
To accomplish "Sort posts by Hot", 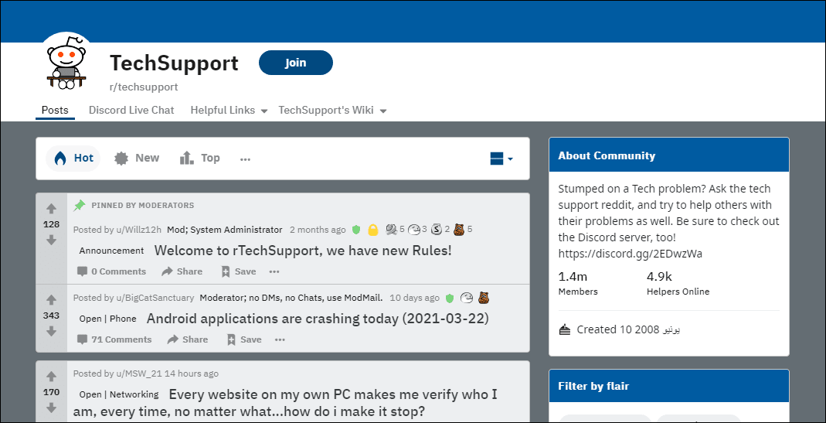I will (x=73, y=159).
